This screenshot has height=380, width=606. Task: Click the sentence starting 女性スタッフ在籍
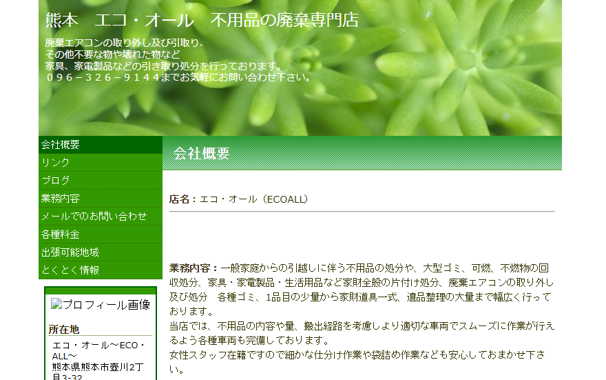[x=357, y=362]
